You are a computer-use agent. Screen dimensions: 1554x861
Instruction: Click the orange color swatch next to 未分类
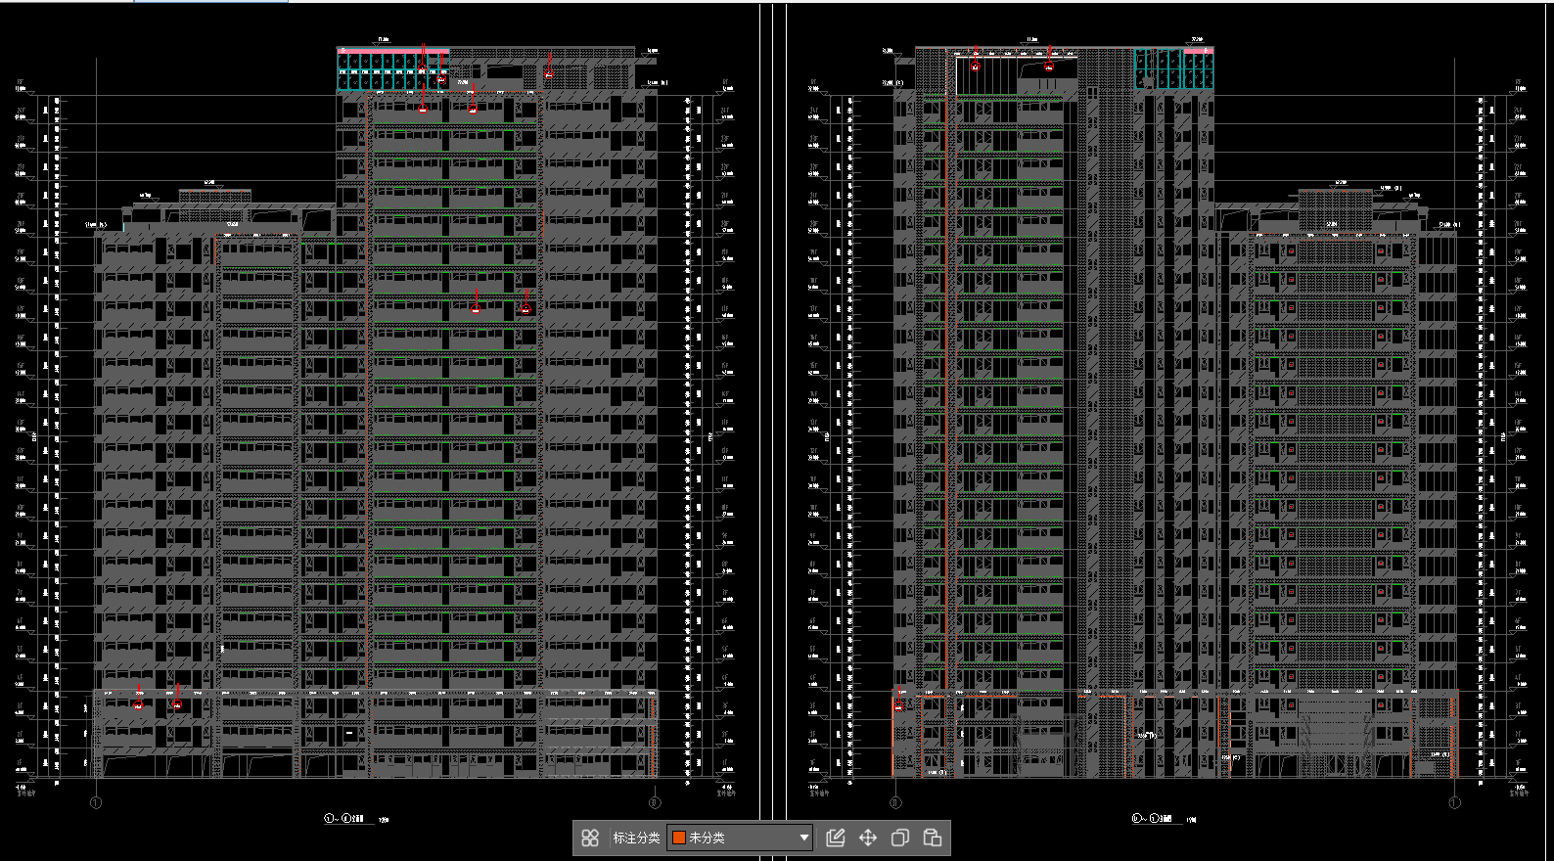point(678,838)
